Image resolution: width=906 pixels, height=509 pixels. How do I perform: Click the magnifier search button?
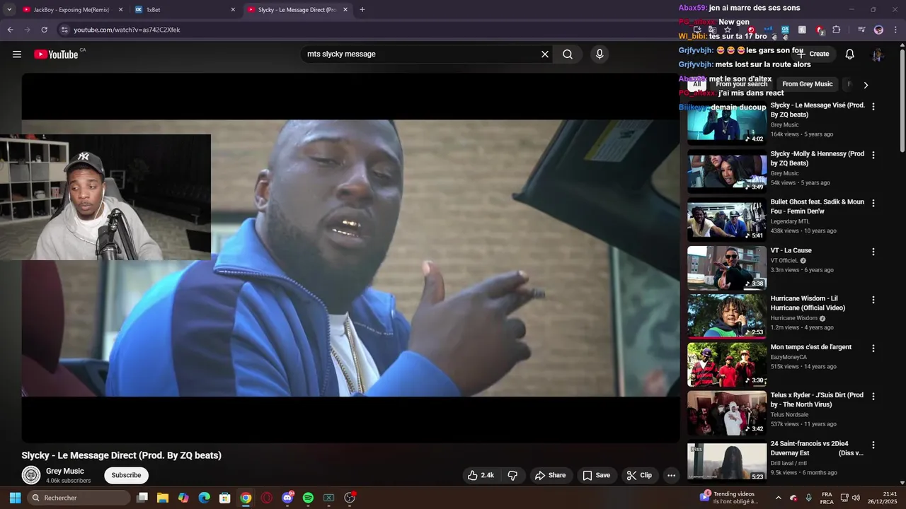(568, 54)
